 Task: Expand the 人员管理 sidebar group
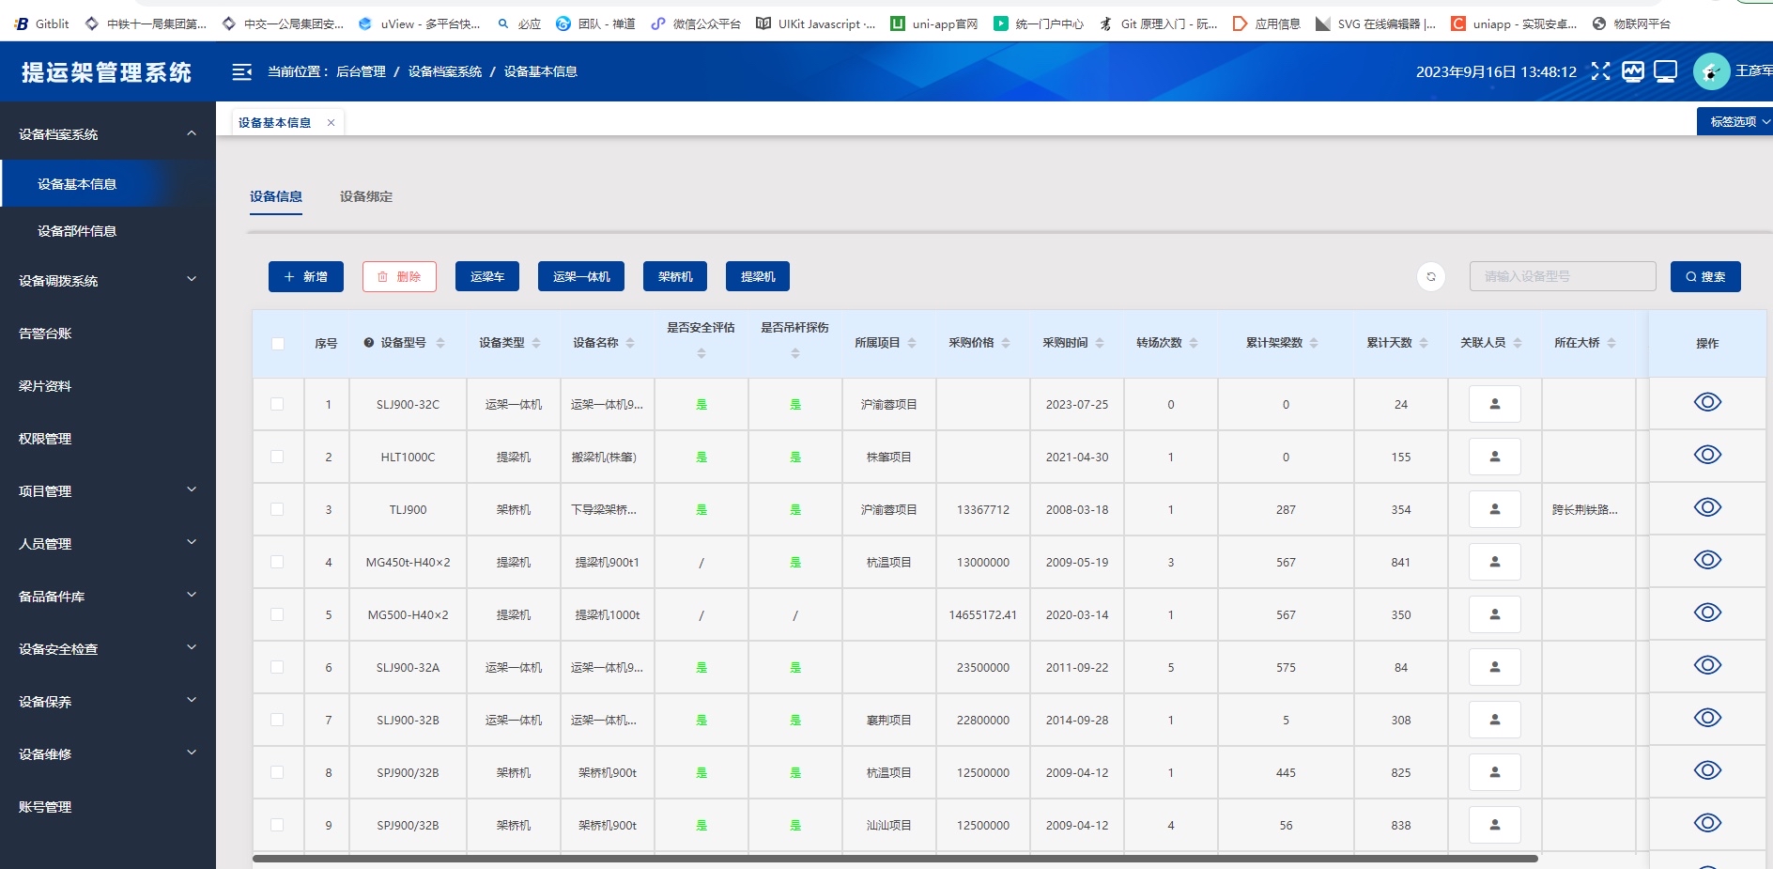coord(107,544)
